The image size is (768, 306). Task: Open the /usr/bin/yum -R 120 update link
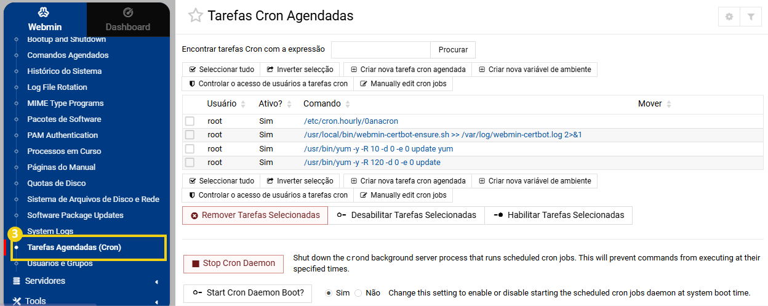point(372,163)
